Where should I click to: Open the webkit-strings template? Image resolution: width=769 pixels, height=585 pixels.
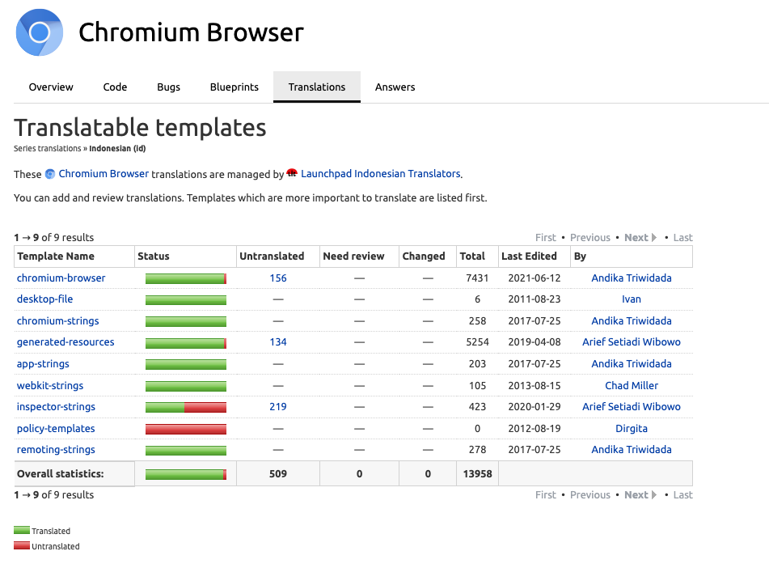(x=50, y=386)
